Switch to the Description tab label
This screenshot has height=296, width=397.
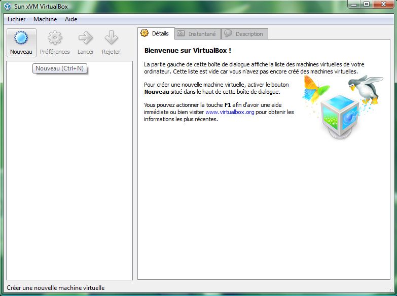249,34
